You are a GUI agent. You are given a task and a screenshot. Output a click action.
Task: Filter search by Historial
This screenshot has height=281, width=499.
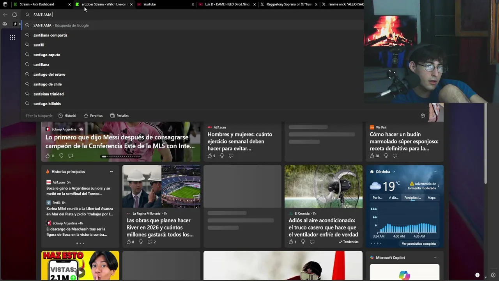[67, 116]
